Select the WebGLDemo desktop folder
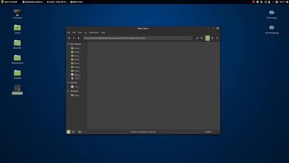Viewport: 289px width, 163px height. 17,59
